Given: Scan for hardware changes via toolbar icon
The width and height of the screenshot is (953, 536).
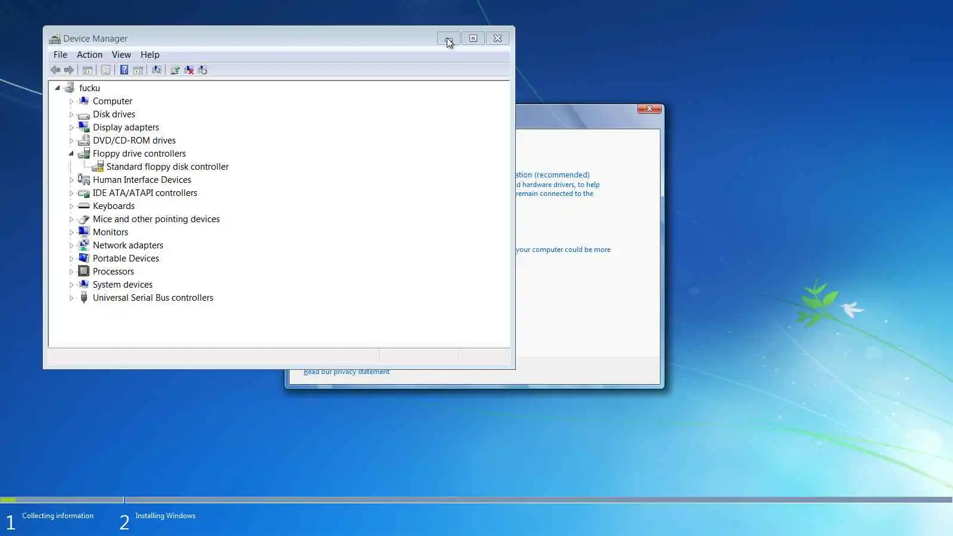Looking at the screenshot, I should (x=157, y=70).
